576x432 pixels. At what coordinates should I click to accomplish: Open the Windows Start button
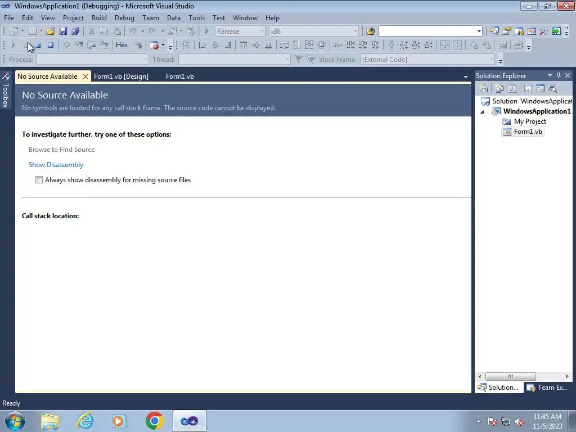point(15,421)
